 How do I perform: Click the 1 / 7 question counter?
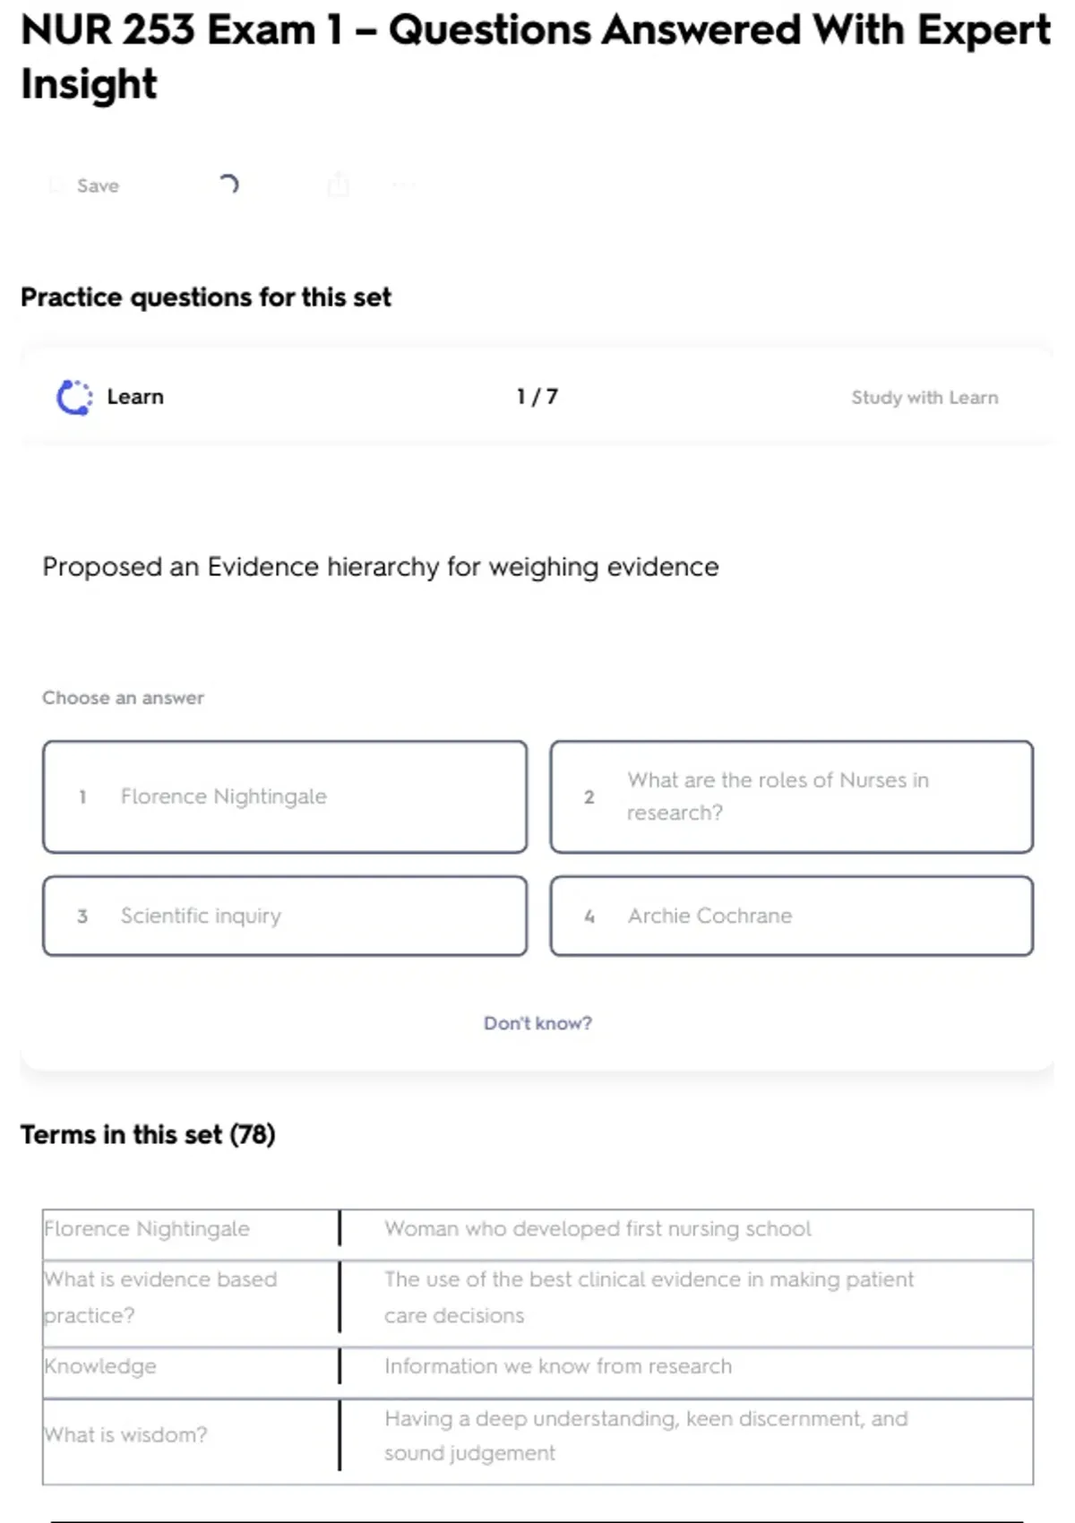click(x=537, y=397)
